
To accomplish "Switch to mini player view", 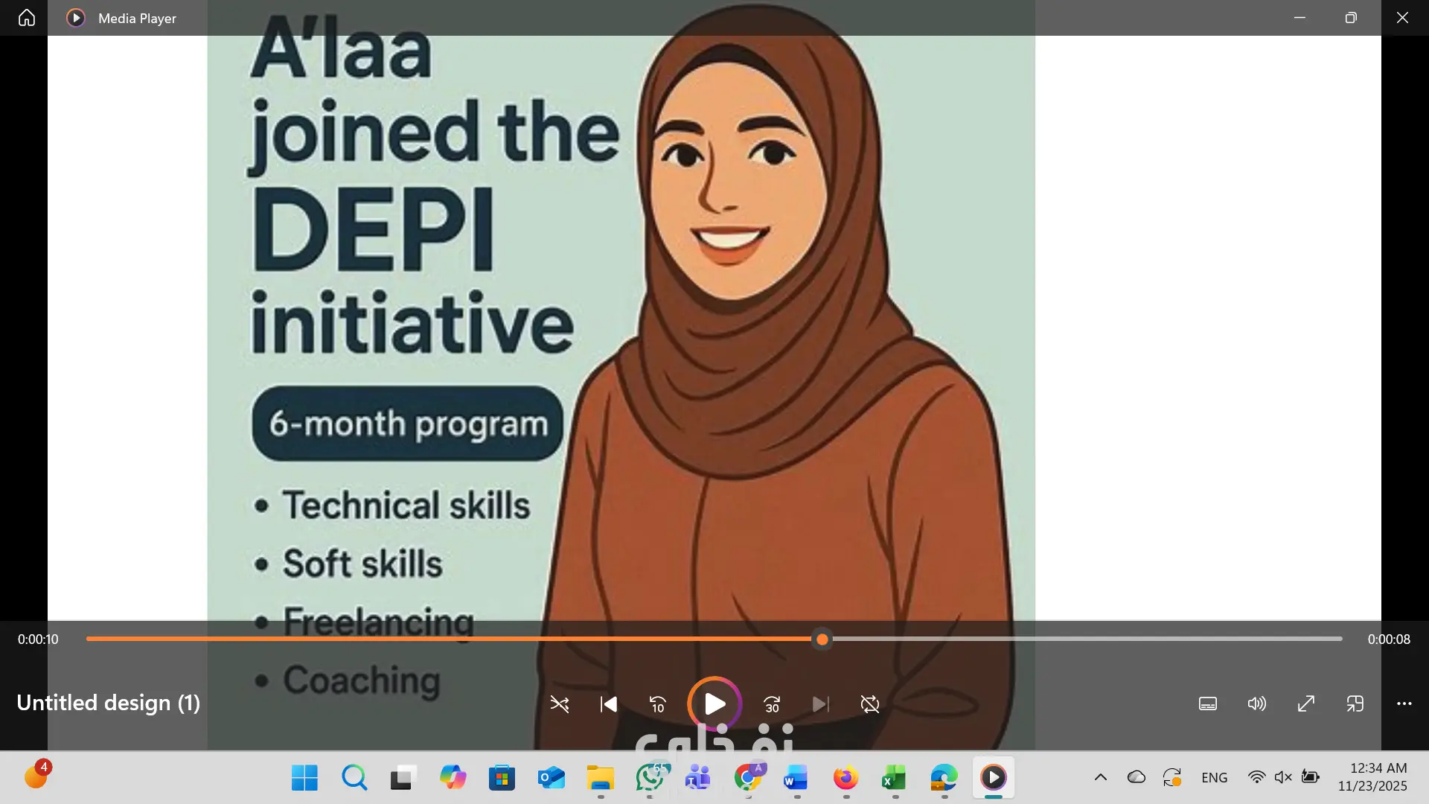I will [x=1355, y=704].
